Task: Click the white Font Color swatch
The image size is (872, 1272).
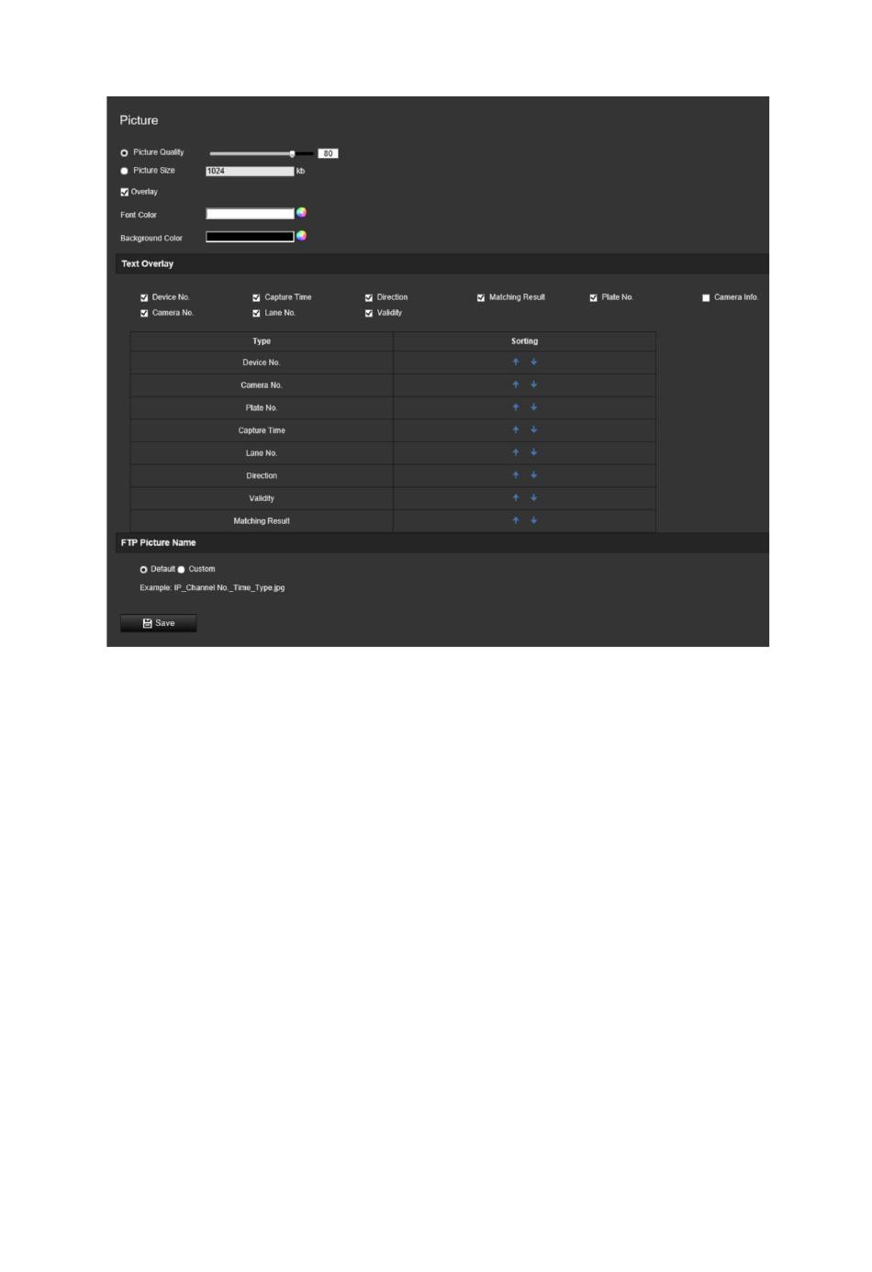Action: pyautogui.click(x=250, y=214)
